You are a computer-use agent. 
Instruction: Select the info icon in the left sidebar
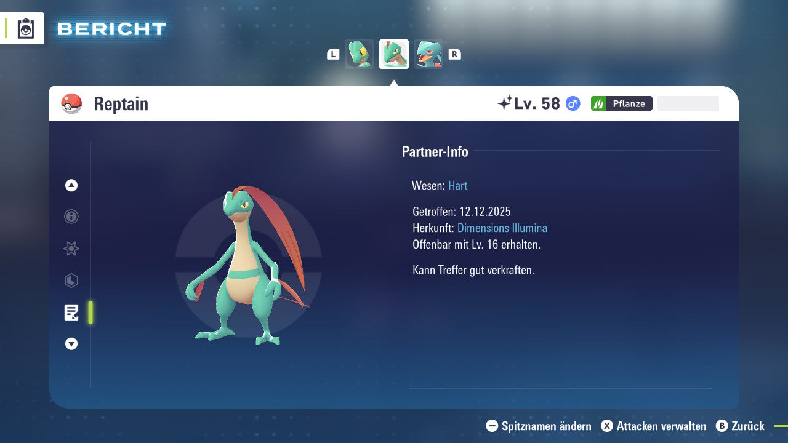click(x=71, y=217)
